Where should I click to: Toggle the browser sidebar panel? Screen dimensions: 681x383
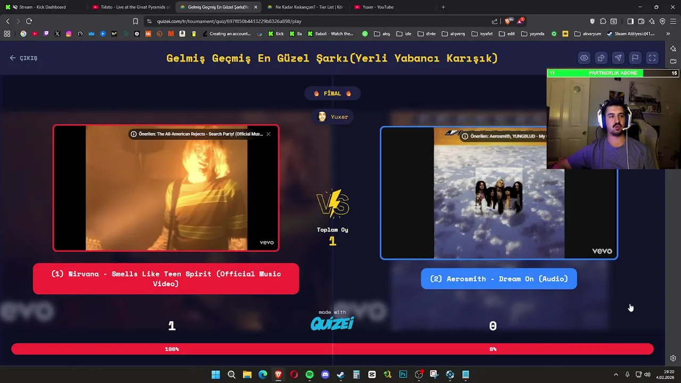(x=630, y=21)
